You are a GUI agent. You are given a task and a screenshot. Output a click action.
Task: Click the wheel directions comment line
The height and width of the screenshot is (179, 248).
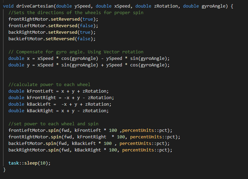pyautogui.click(x=76, y=13)
